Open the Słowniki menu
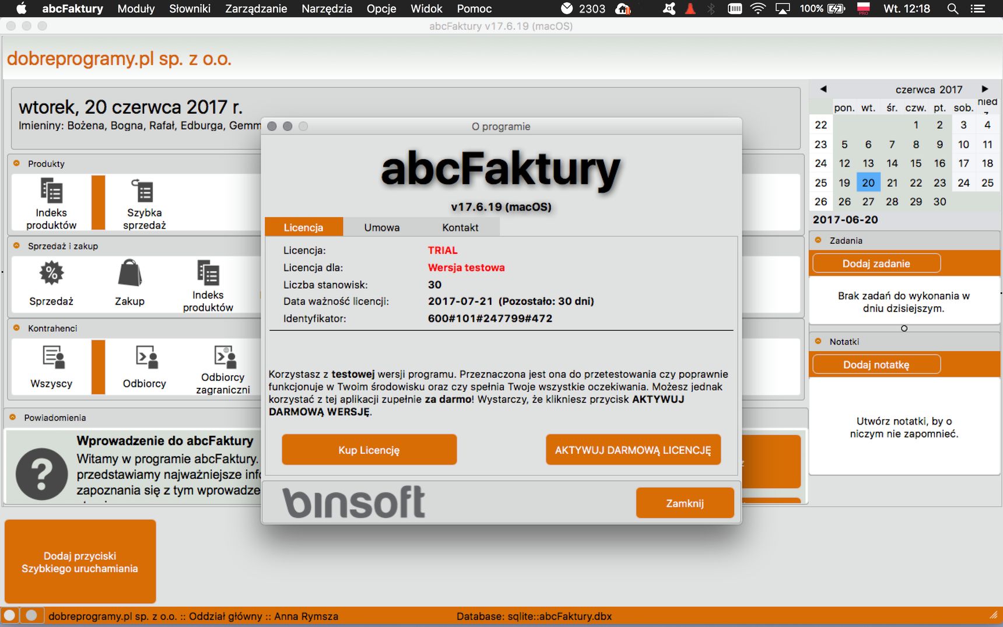The height and width of the screenshot is (627, 1003). [x=190, y=9]
